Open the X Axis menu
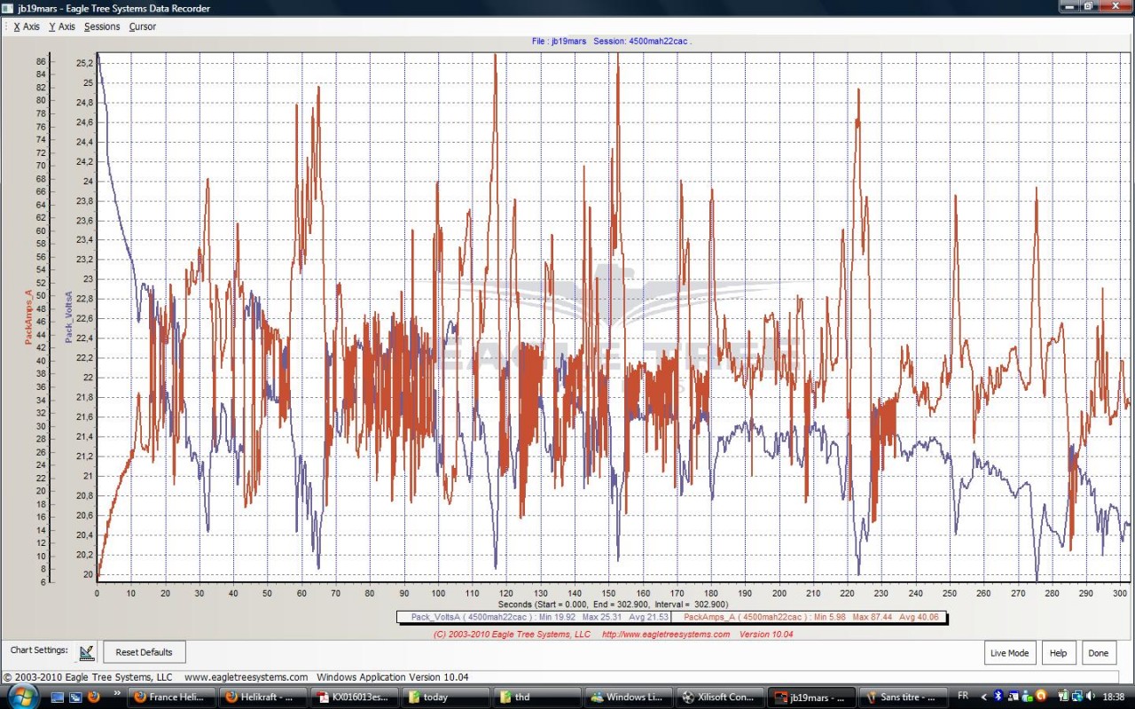This screenshot has width=1135, height=709. coord(27,27)
